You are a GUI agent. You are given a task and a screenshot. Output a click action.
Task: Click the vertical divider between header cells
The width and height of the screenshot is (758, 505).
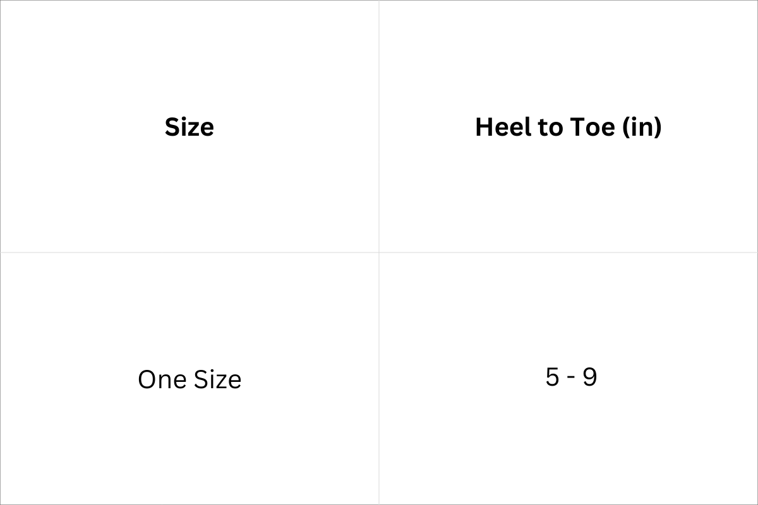(379, 126)
